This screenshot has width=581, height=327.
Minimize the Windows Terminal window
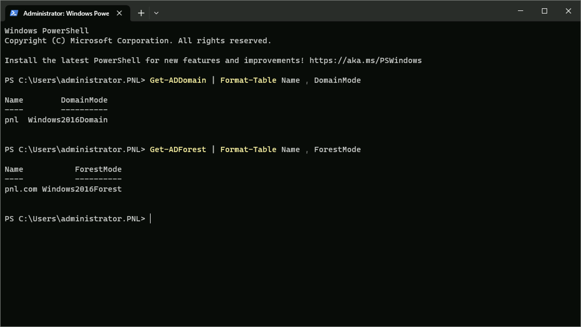[x=521, y=11]
